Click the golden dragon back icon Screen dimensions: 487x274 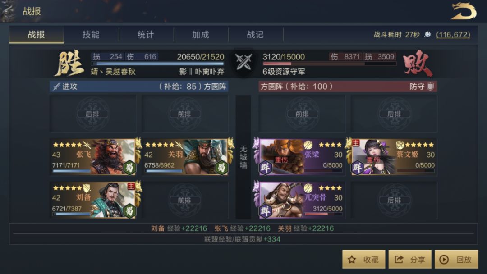(x=464, y=11)
